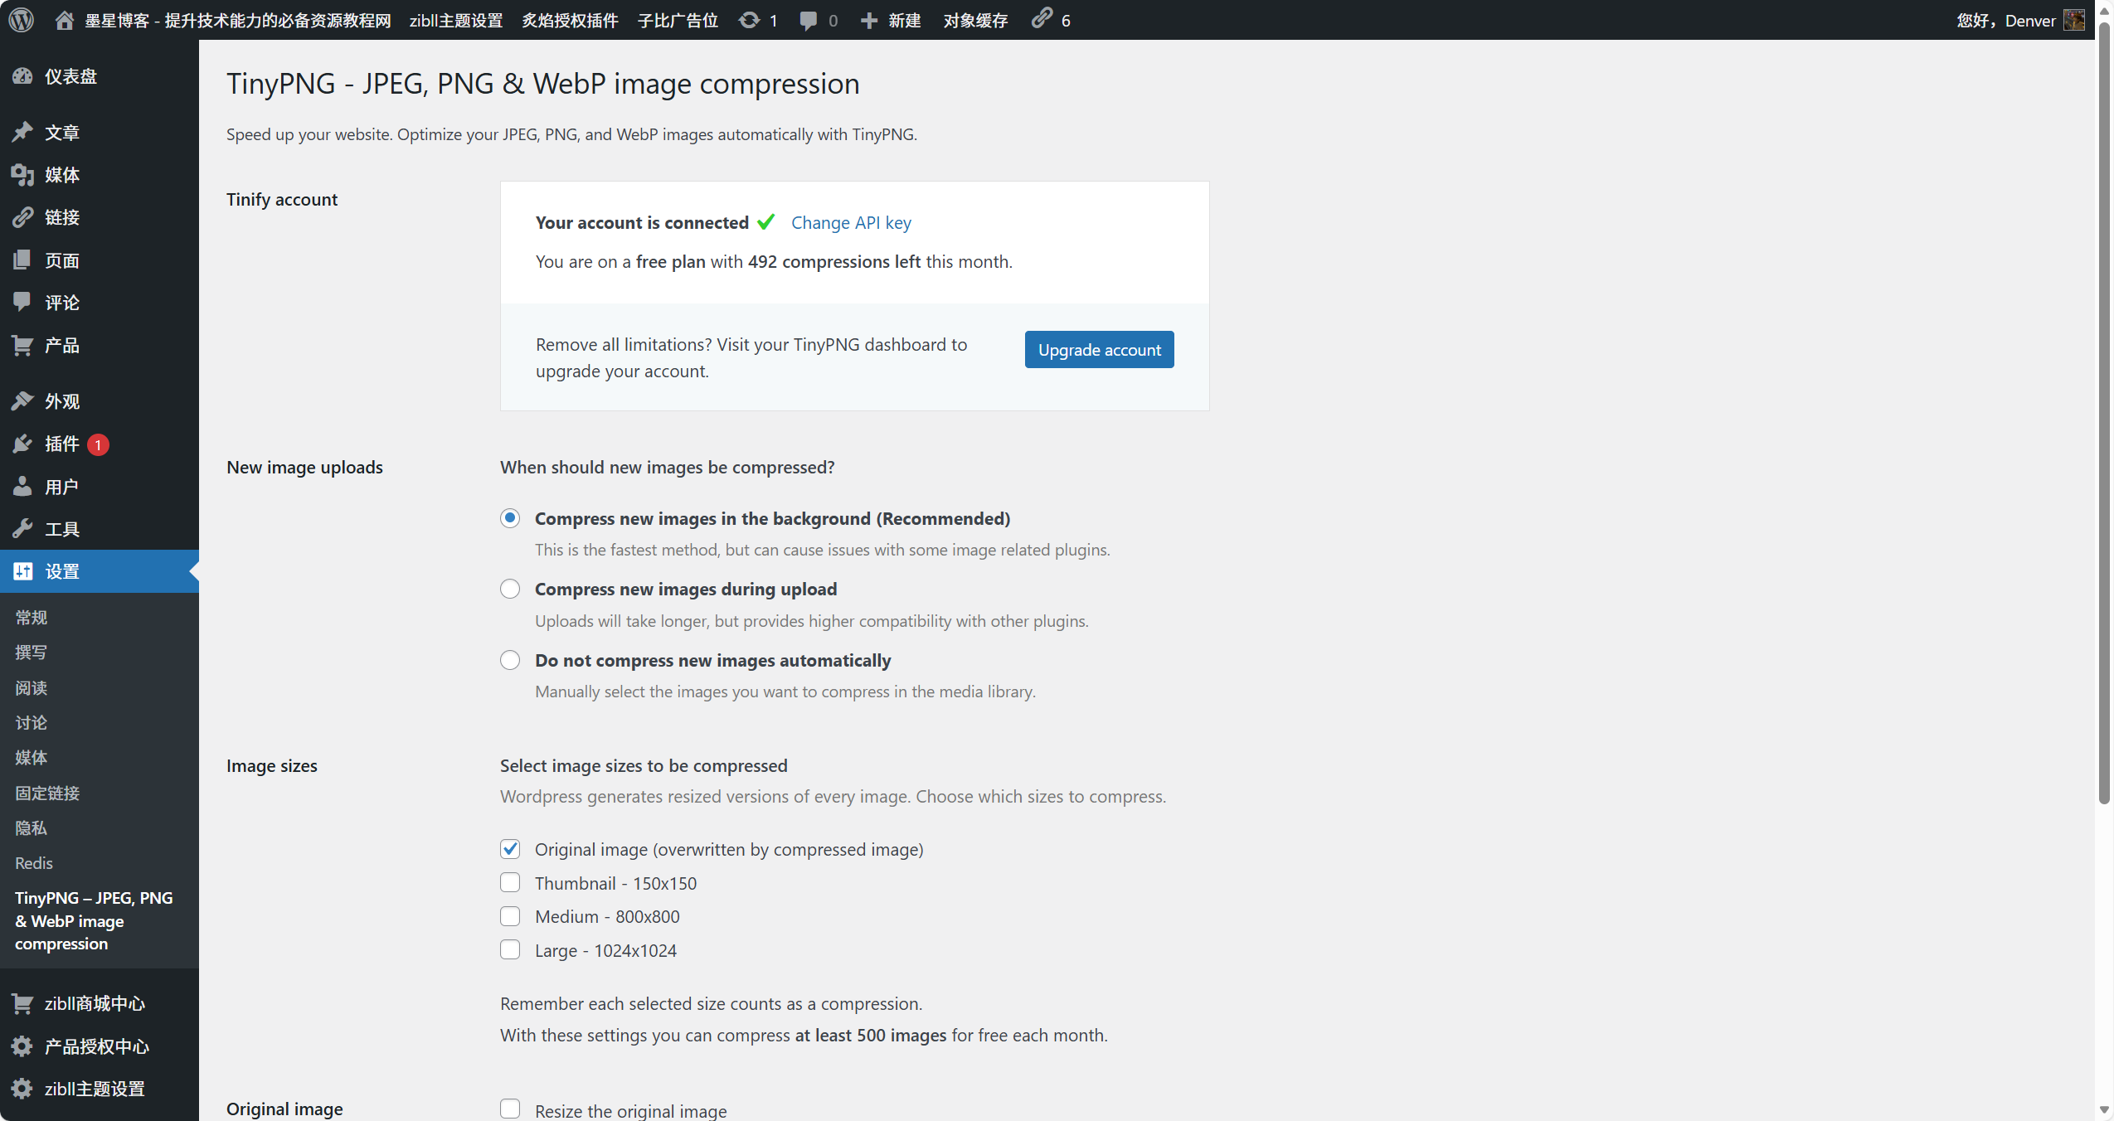Open zibll主题设置 in admin bar

pos(456,20)
